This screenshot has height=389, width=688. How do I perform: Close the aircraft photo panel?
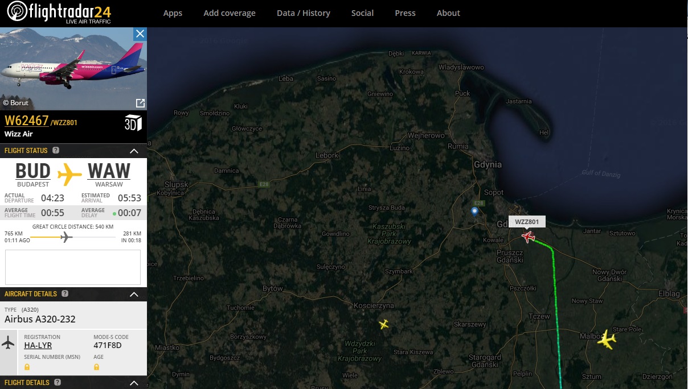(140, 34)
